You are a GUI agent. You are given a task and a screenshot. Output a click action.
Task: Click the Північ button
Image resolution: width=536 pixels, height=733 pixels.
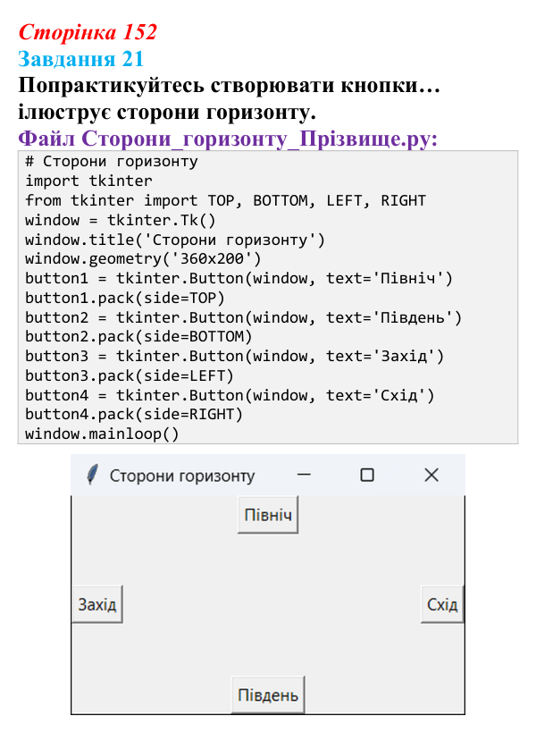[268, 515]
